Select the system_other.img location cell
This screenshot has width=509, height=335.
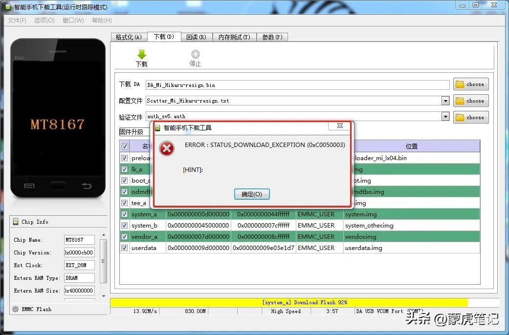(412, 226)
